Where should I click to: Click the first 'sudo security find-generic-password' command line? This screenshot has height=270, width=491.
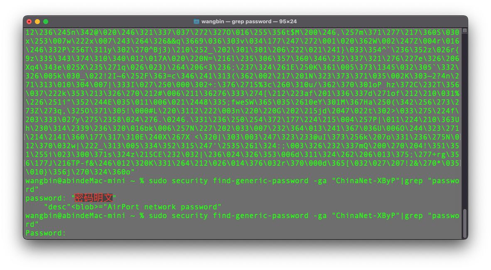click(x=242, y=181)
